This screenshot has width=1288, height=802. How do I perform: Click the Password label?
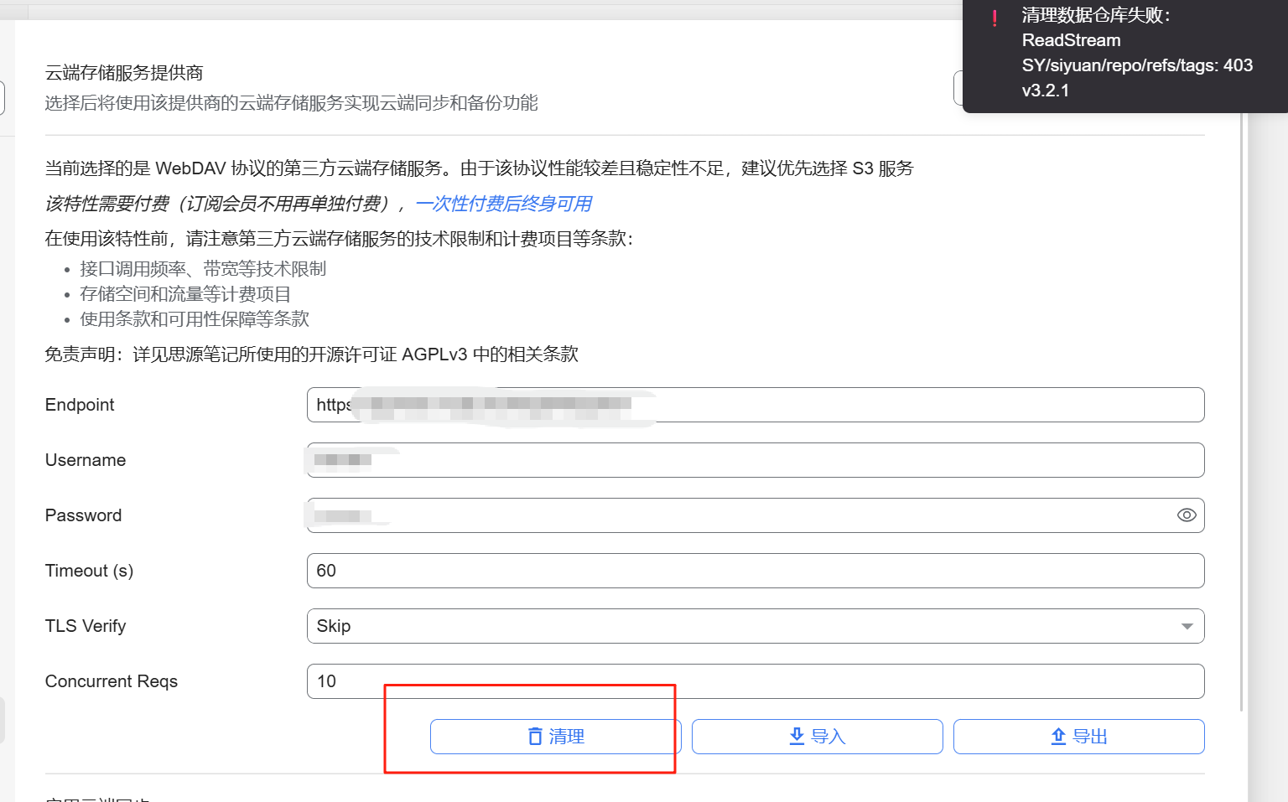(84, 515)
